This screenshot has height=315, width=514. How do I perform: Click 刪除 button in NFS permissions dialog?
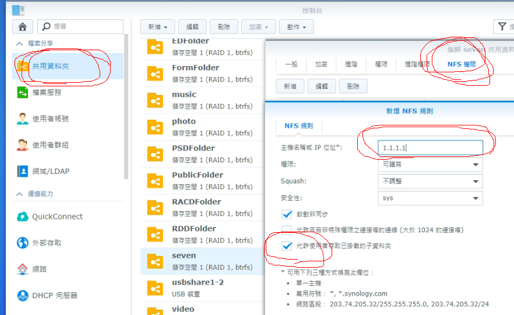click(x=353, y=86)
